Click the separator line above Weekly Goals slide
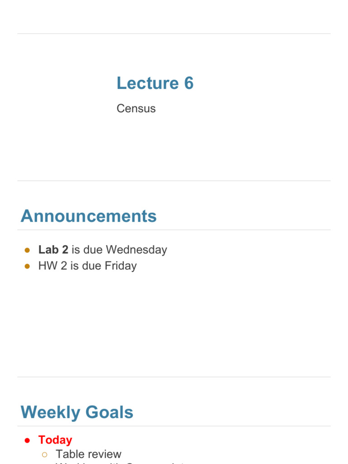 pos(174,377)
